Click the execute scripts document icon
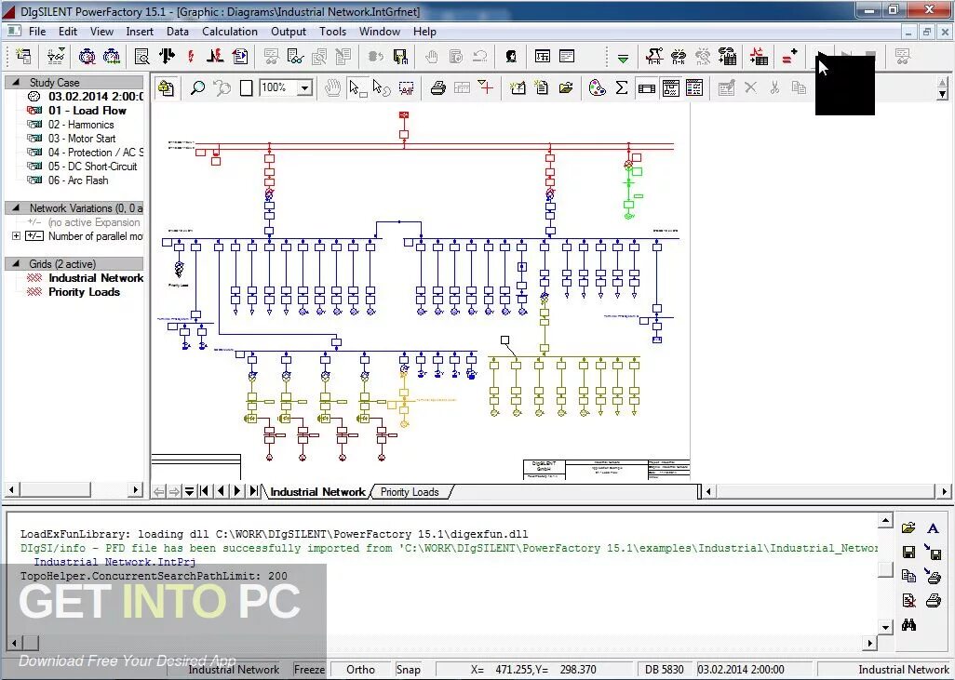This screenshot has width=955, height=680. 240,57
